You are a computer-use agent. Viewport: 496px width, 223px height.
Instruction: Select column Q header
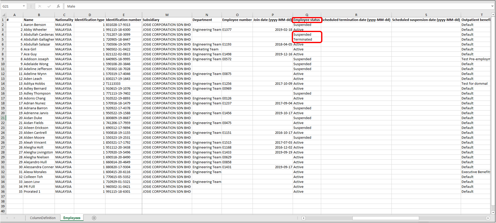click(306, 15)
